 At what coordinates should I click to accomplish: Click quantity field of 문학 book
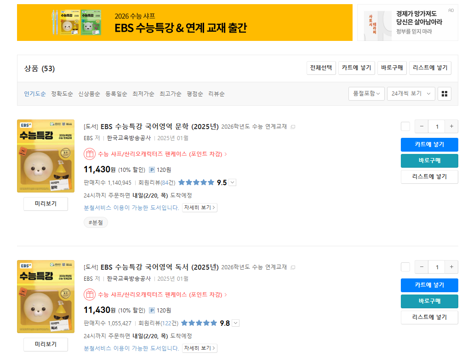pyautogui.click(x=437, y=126)
